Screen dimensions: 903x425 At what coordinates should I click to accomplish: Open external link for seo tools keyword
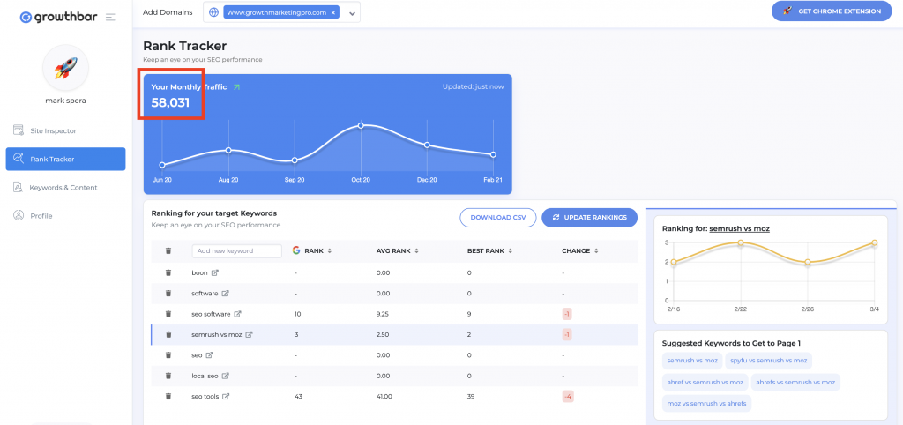[x=227, y=396]
